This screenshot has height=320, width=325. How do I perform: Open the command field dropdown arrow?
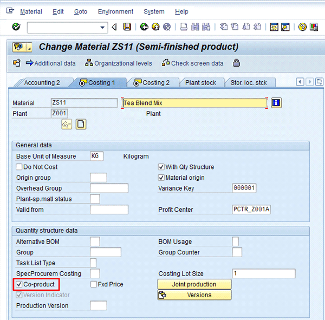coord(103,27)
